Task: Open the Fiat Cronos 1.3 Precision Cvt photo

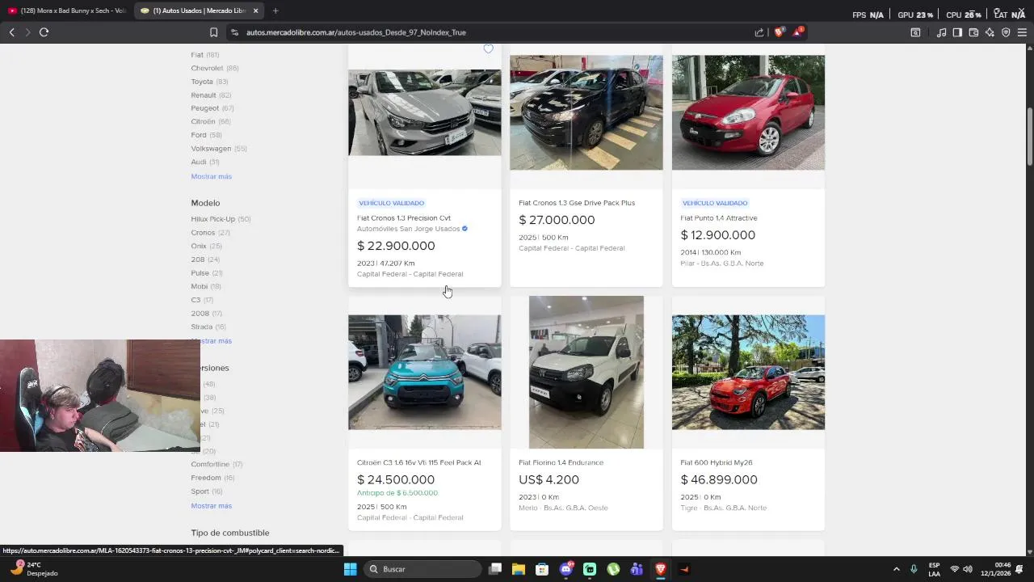Action: tap(424, 112)
